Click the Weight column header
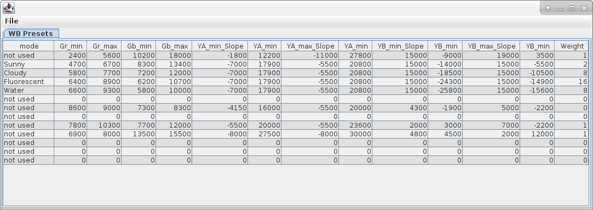This screenshot has width=593, height=210. [x=572, y=46]
